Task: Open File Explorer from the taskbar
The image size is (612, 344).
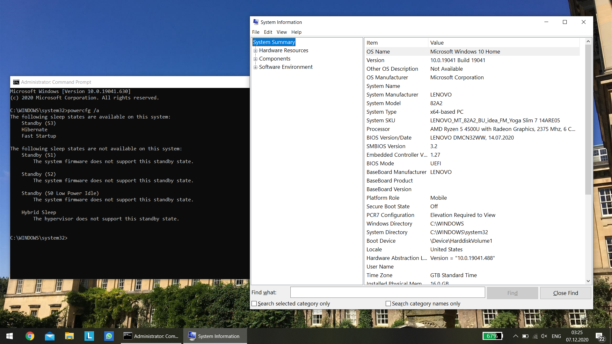Action: tap(69, 336)
